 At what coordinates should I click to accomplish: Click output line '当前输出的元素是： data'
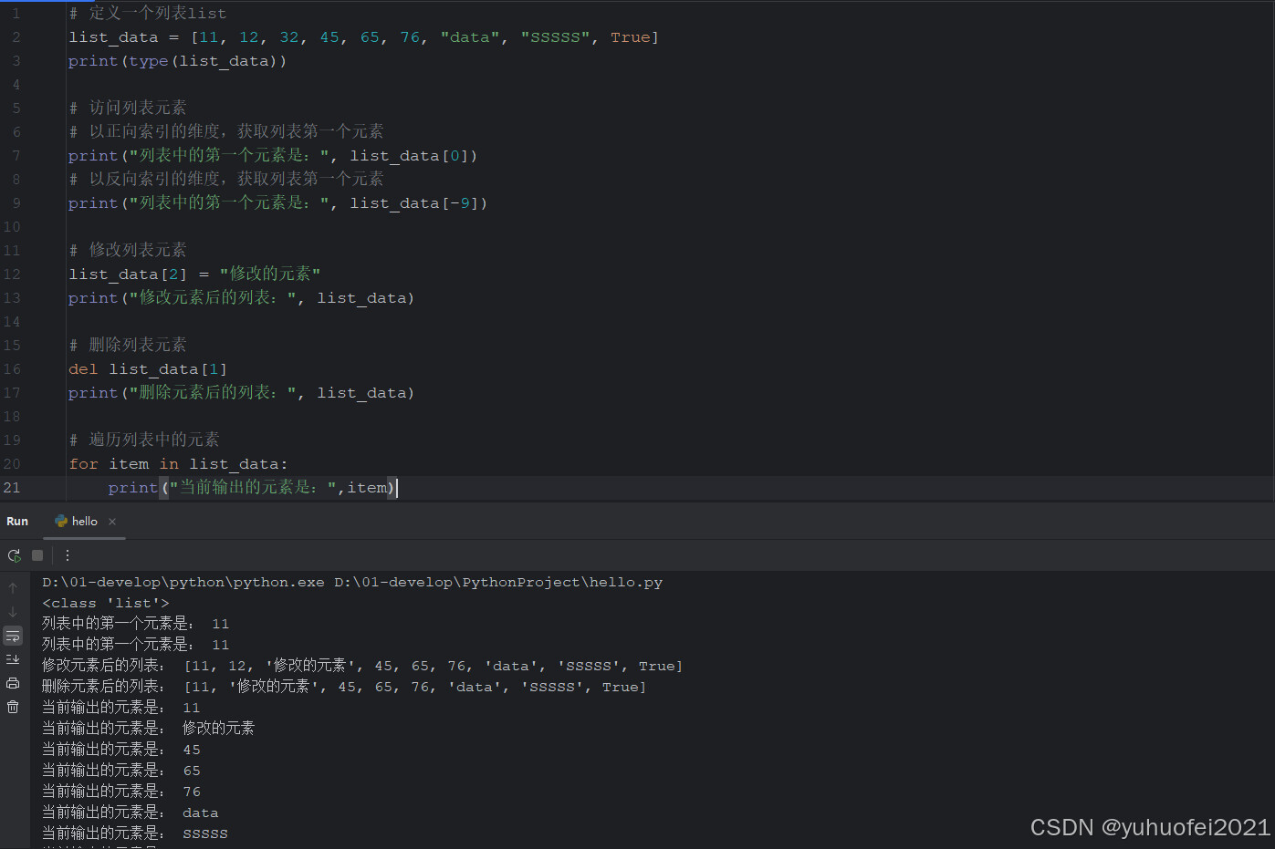[131, 813]
